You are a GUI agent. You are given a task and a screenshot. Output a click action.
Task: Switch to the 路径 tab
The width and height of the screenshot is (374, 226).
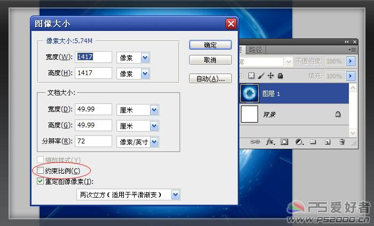[255, 50]
